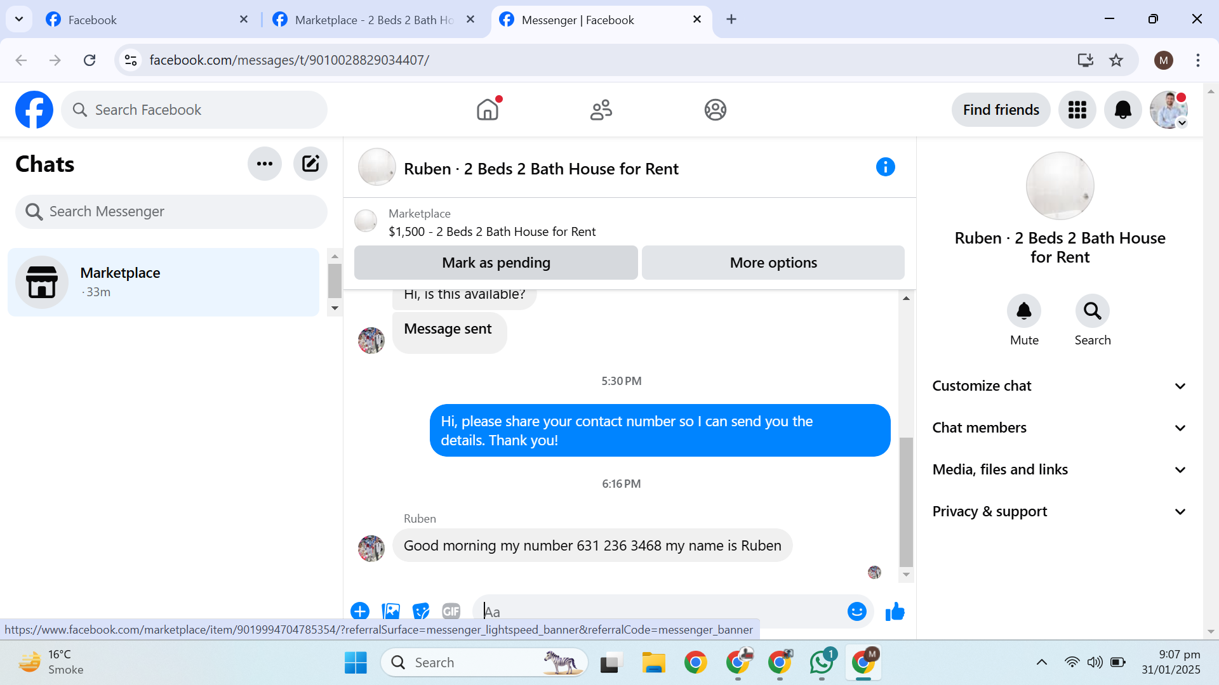This screenshot has height=685, width=1219.
Task: Open the Marketplace chat icon in list
Action: tap(42, 282)
